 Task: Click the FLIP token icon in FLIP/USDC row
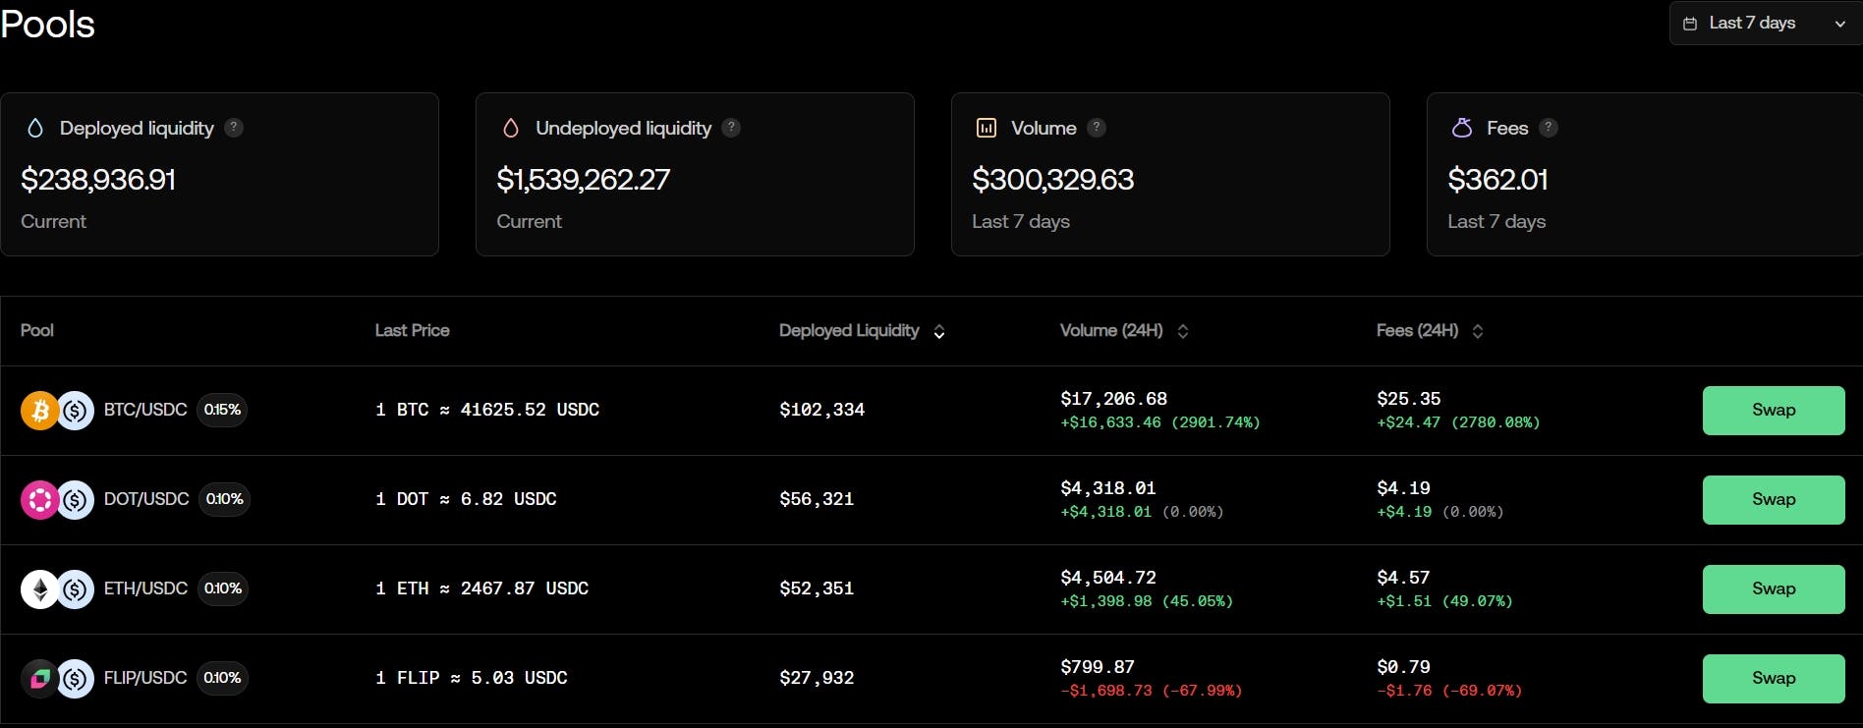point(39,679)
